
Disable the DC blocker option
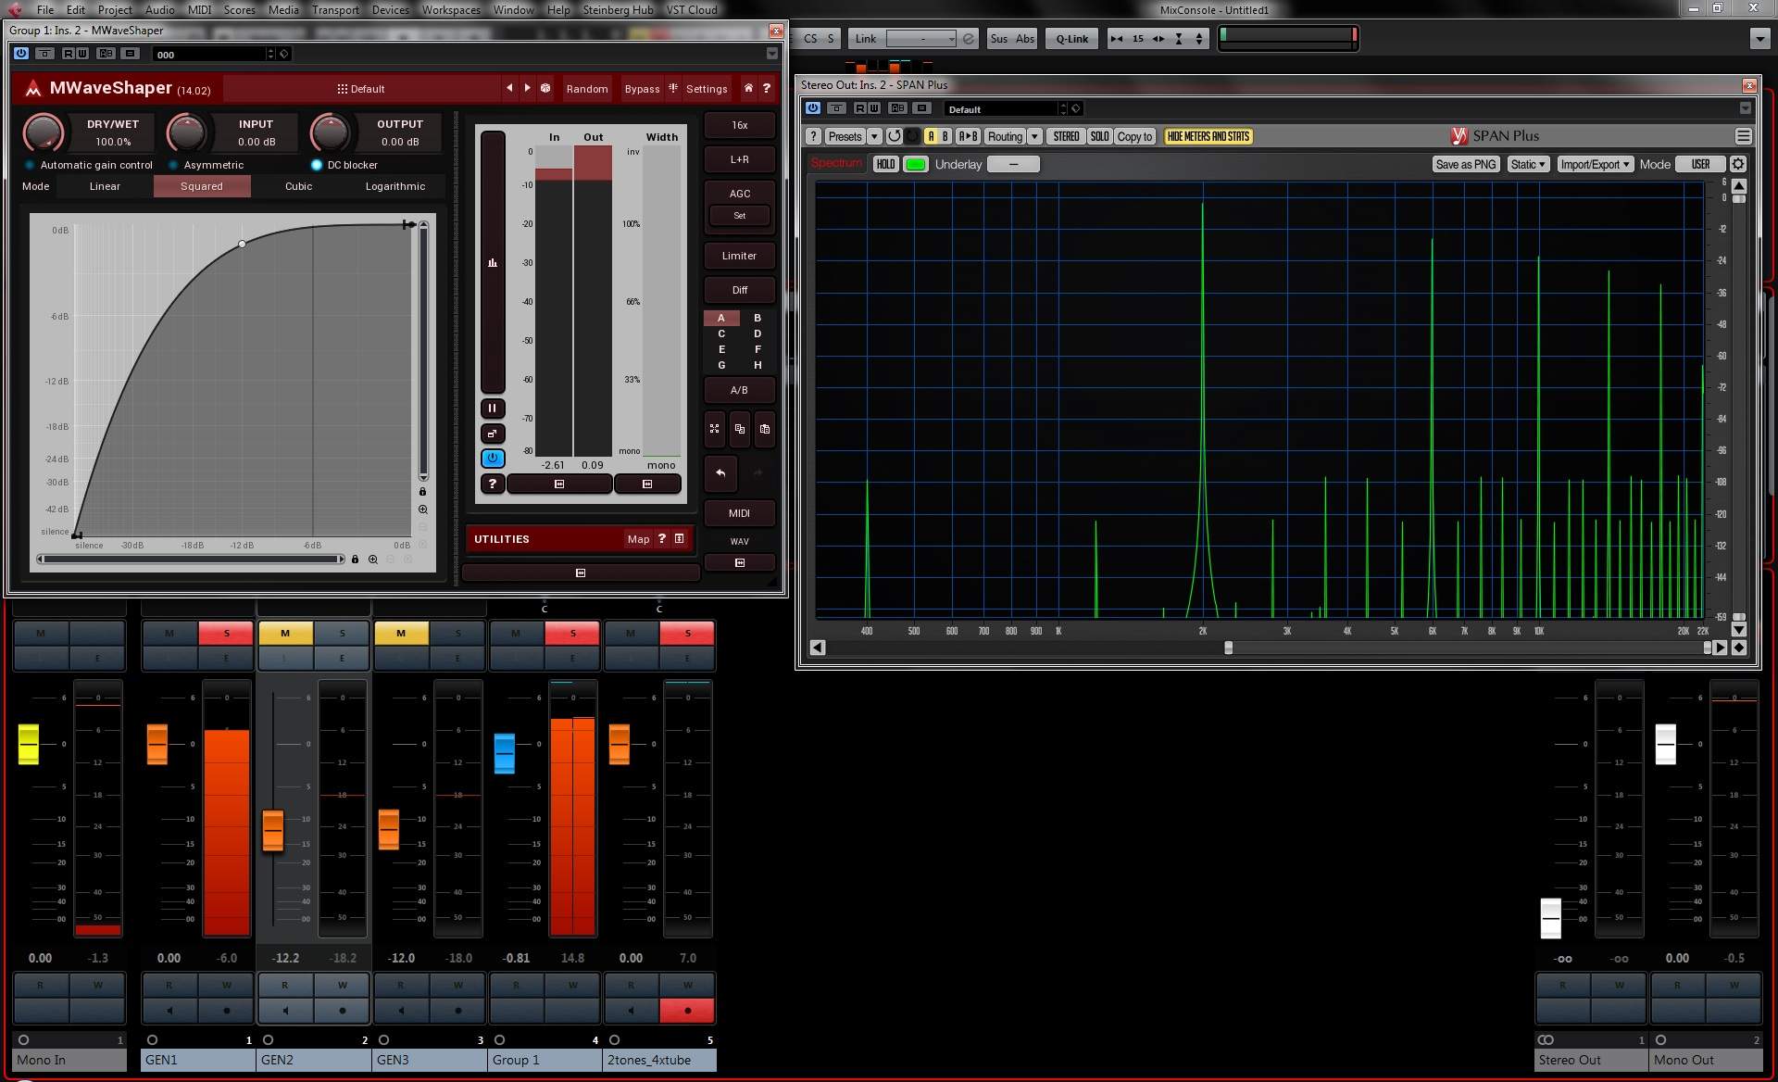pyautogui.click(x=317, y=165)
